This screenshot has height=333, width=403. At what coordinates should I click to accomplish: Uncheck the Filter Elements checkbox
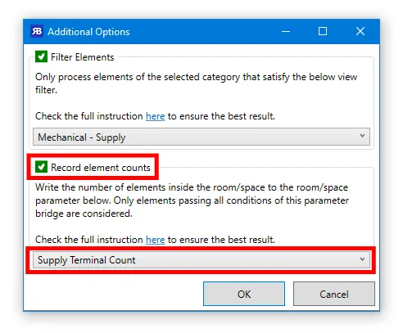pyautogui.click(x=41, y=56)
